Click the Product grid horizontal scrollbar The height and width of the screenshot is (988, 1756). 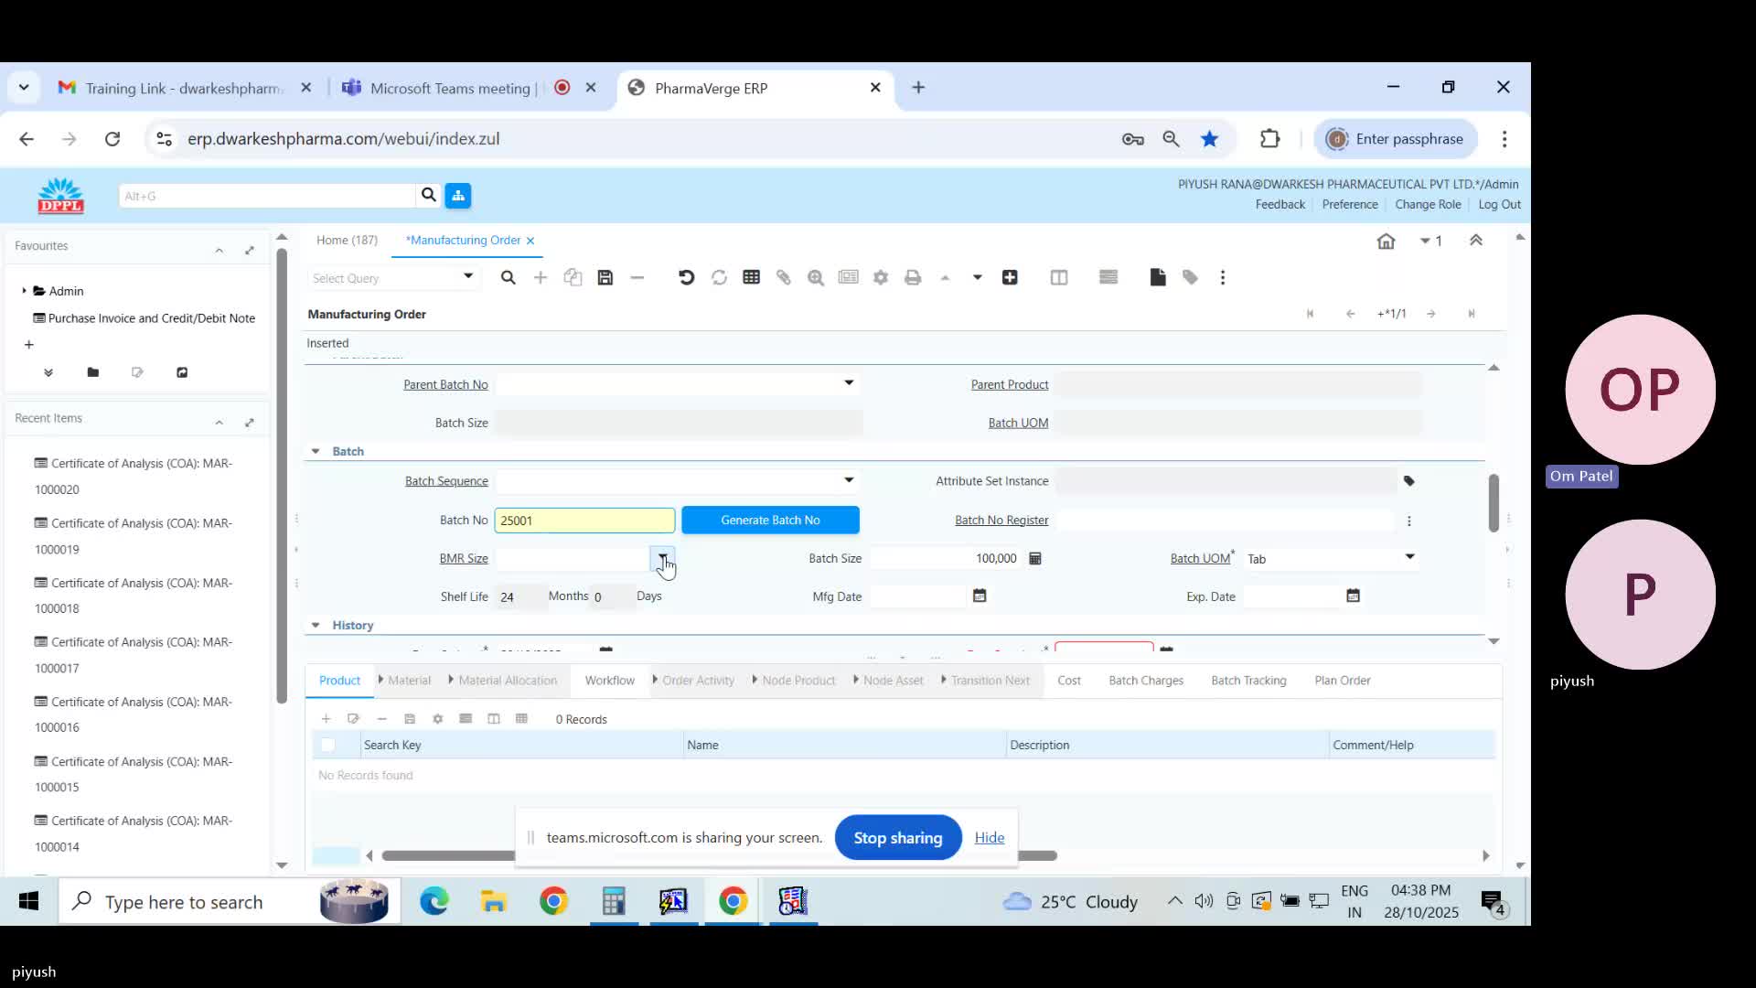click(719, 855)
